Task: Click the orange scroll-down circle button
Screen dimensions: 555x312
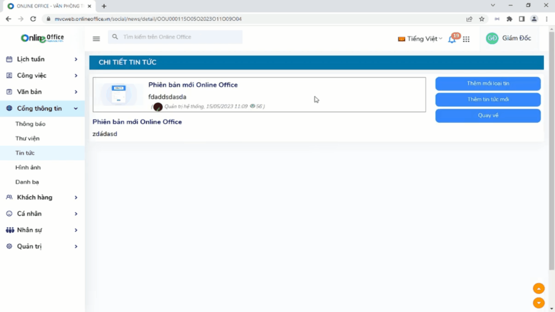Action: pos(539,303)
